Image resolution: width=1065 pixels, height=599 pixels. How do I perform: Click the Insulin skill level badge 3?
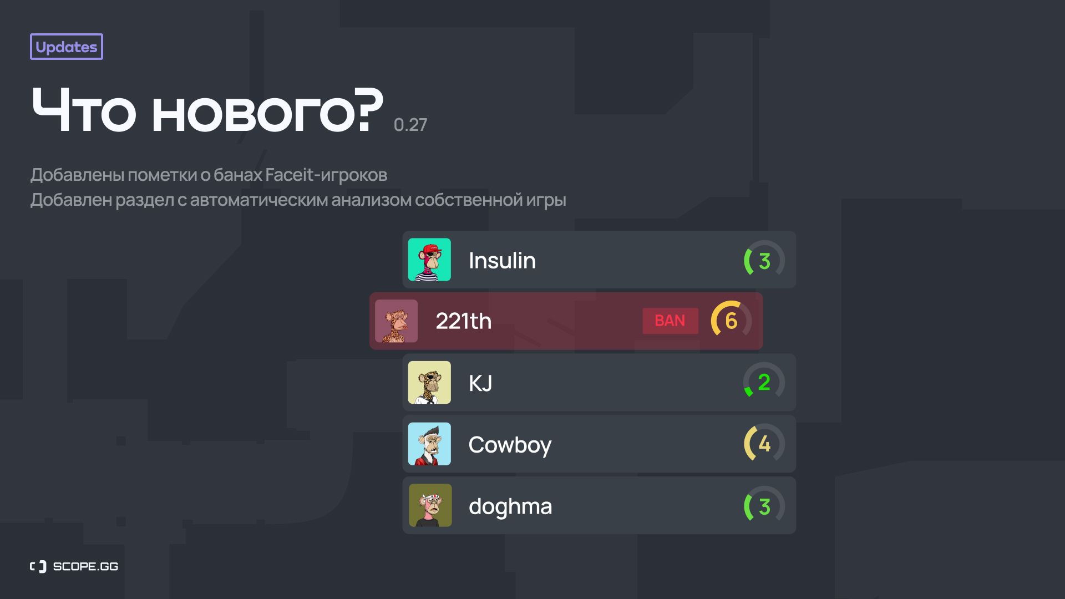(762, 260)
